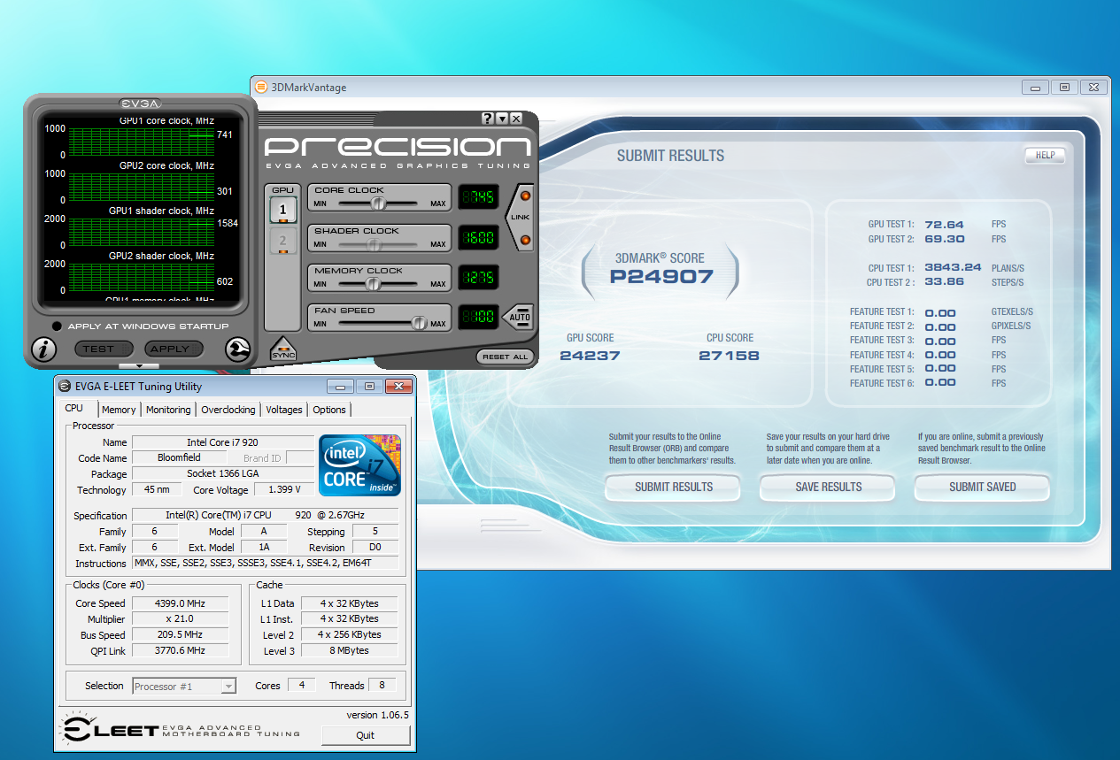This screenshot has height=760, width=1120.
Task: Switch to the Options tab
Action: (329, 410)
